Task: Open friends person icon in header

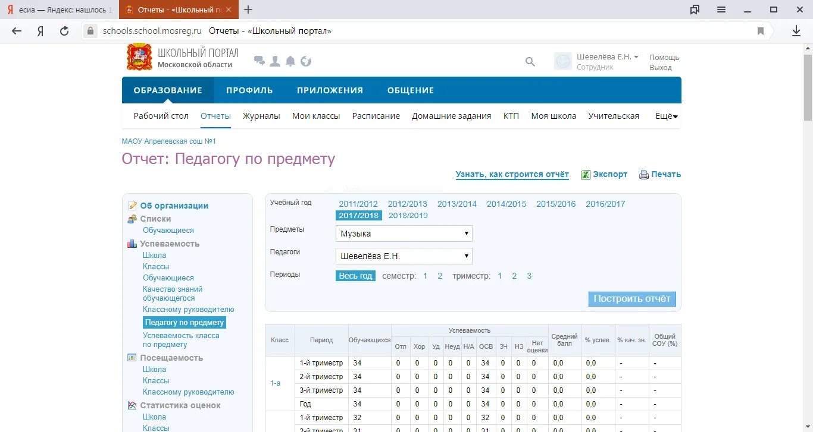Action: (x=275, y=61)
